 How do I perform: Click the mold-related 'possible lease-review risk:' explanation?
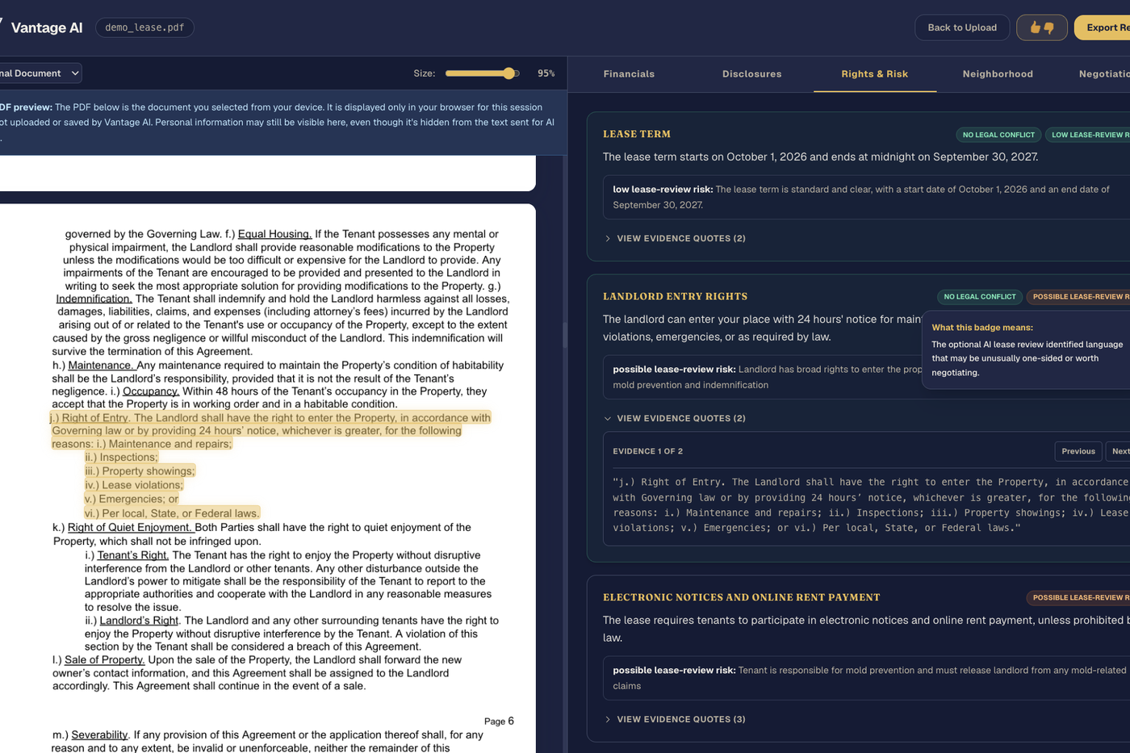(866, 678)
